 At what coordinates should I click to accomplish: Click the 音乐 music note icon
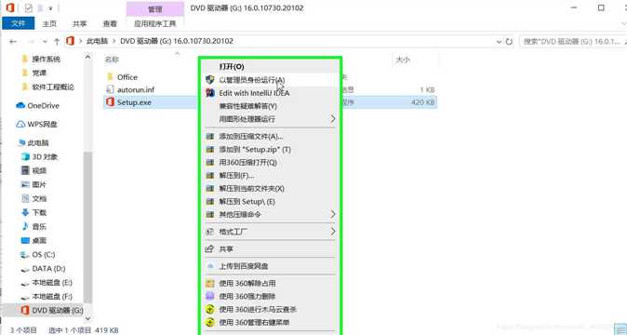click(x=25, y=227)
